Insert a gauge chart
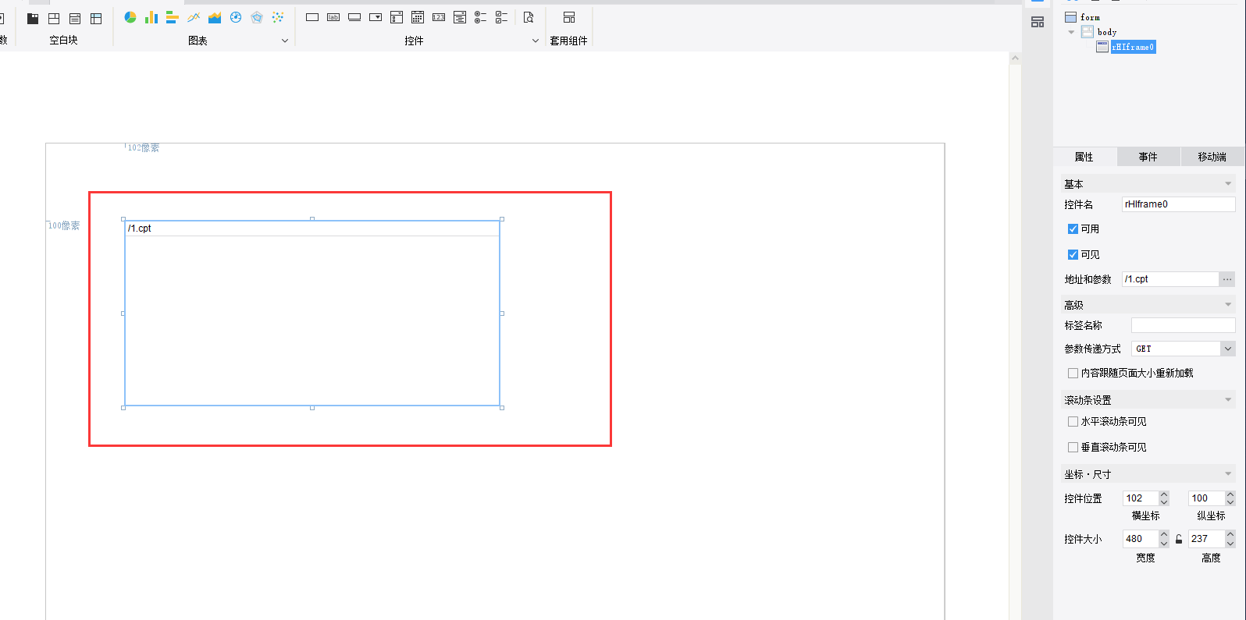This screenshot has width=1246, height=620. point(236,17)
